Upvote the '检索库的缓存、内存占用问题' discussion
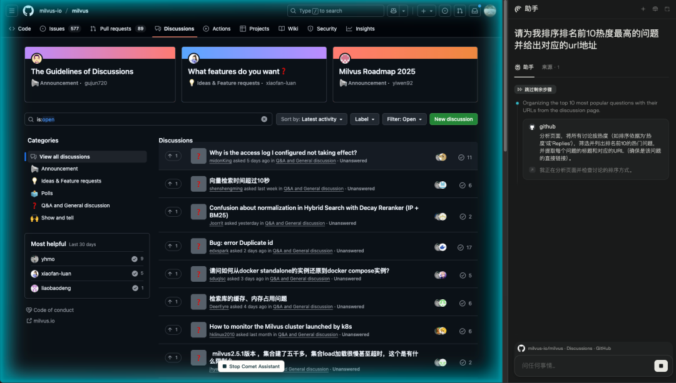This screenshot has height=383, width=676. 173,302
